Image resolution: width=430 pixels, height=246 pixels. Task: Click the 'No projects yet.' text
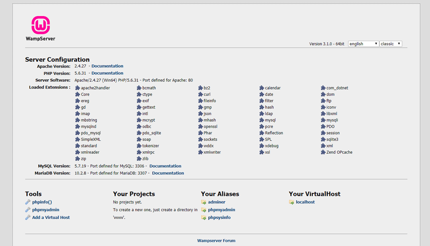pyautogui.click(x=127, y=202)
